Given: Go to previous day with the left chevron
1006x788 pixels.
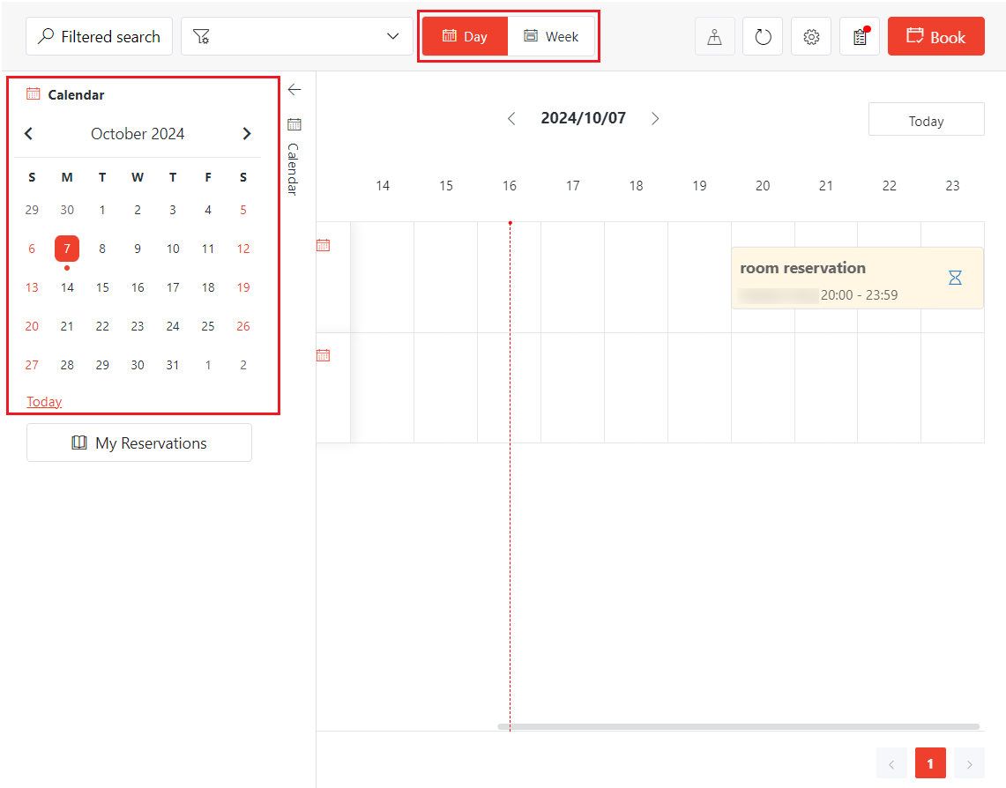Looking at the screenshot, I should (x=511, y=117).
